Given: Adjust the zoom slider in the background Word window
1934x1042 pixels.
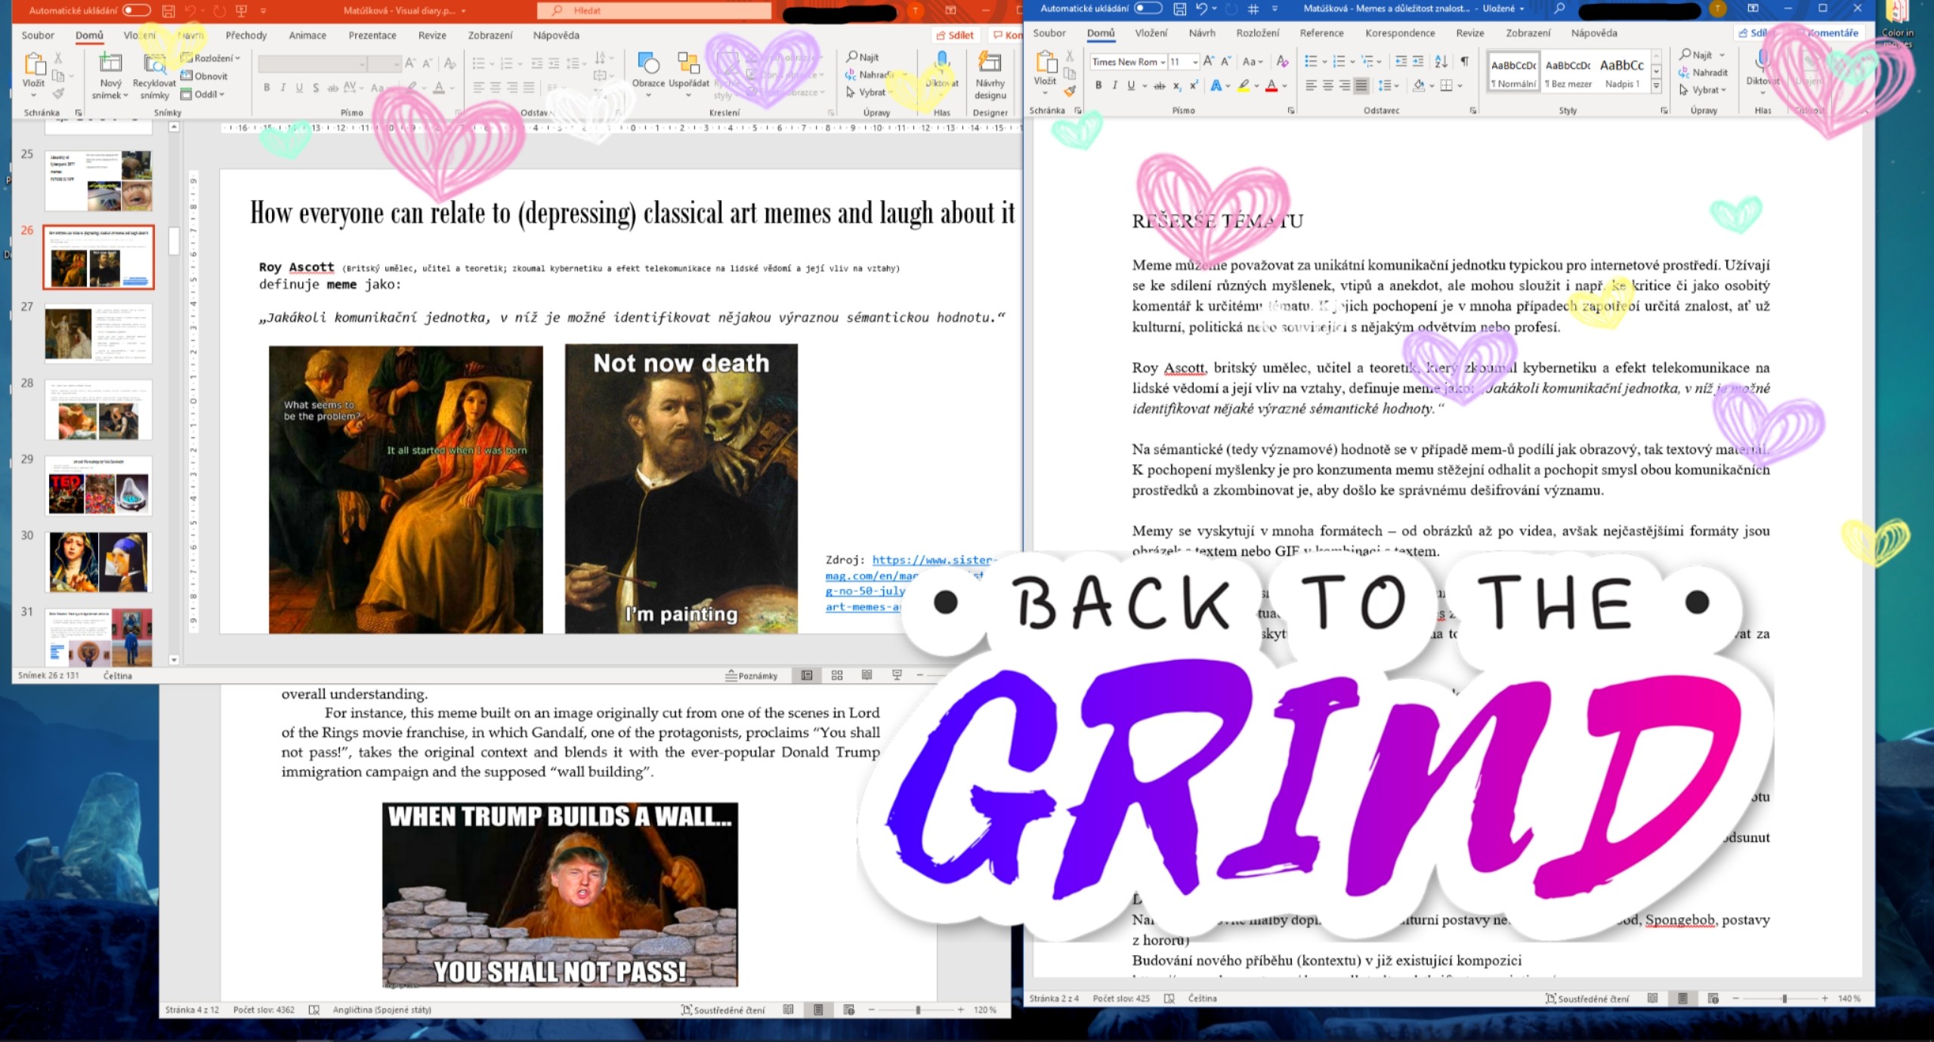Looking at the screenshot, I should pos(918,1010).
